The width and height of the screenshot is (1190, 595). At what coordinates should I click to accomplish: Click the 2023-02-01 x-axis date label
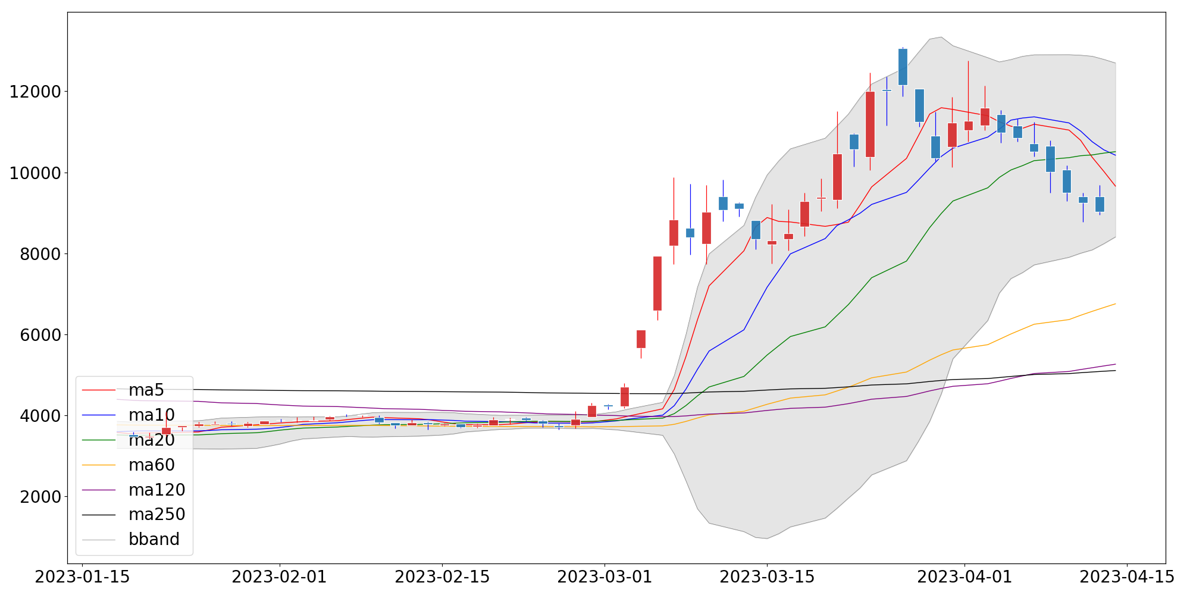tap(280, 578)
